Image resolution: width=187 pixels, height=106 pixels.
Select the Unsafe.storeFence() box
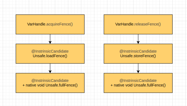point(138,54)
